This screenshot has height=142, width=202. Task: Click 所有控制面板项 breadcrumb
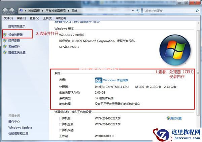pyautogui.click(x=56, y=11)
